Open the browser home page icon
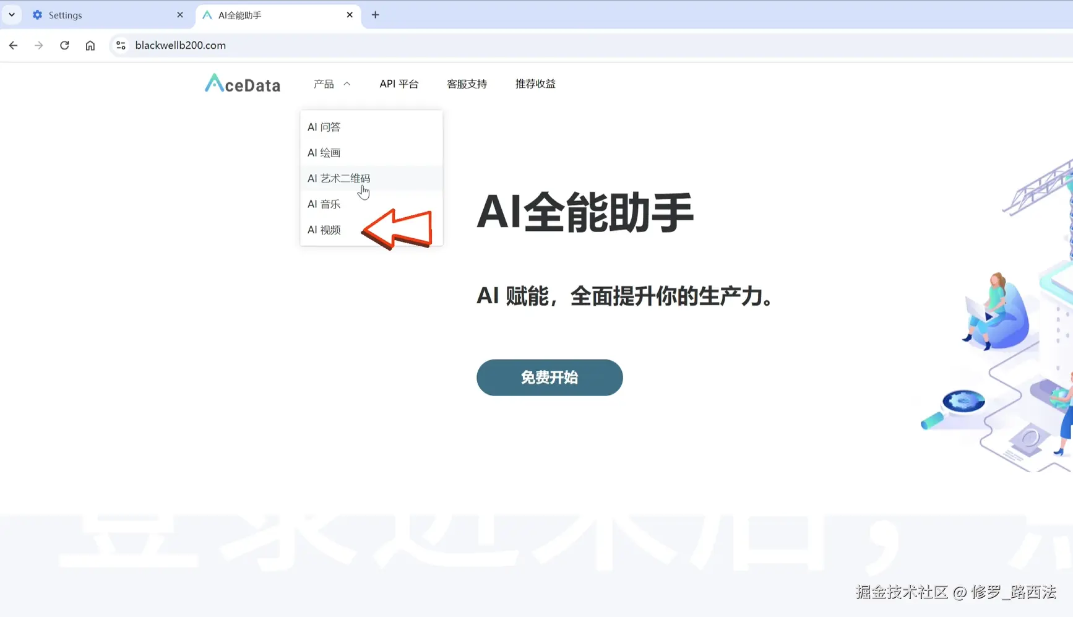This screenshot has width=1073, height=617. point(90,45)
